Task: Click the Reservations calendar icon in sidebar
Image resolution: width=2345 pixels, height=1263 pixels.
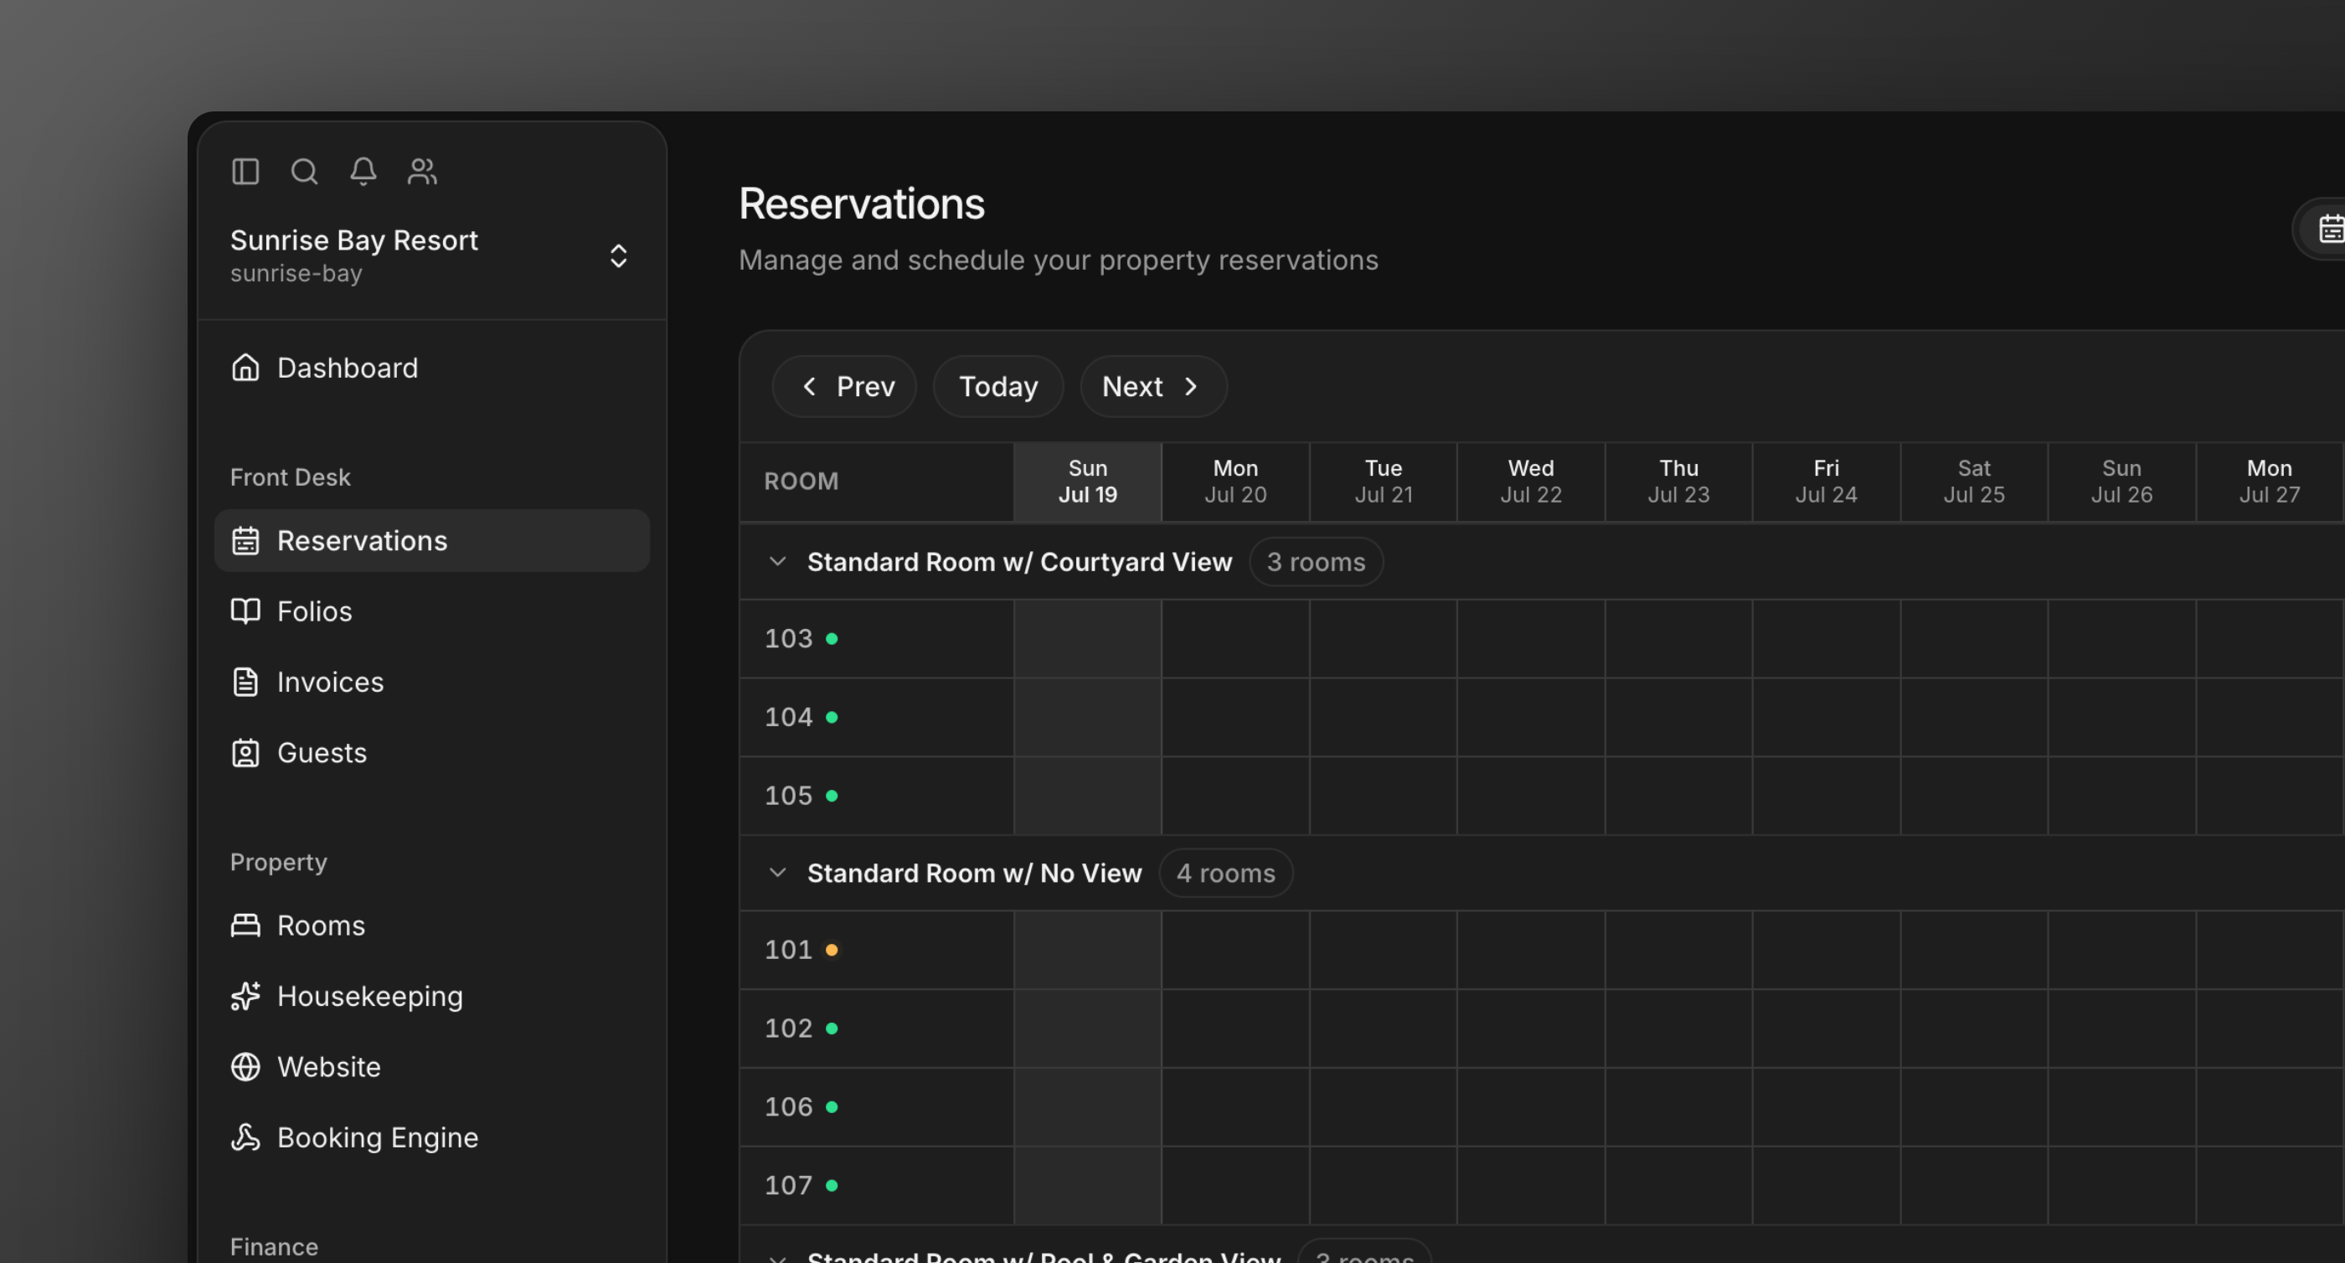Action: pyautogui.click(x=245, y=541)
